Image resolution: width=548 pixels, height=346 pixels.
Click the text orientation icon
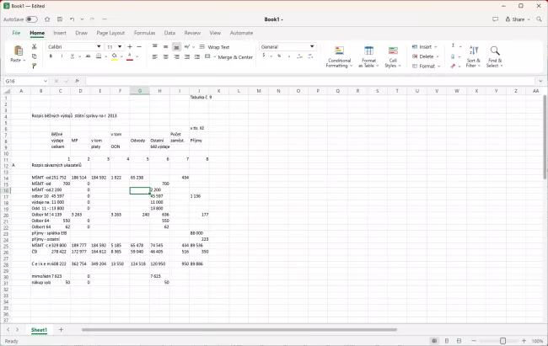187,47
